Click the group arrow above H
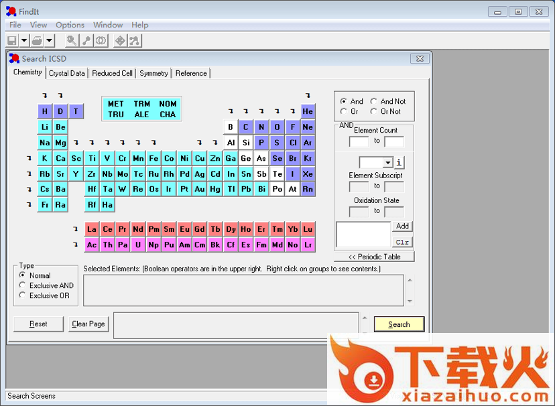 pos(45,96)
